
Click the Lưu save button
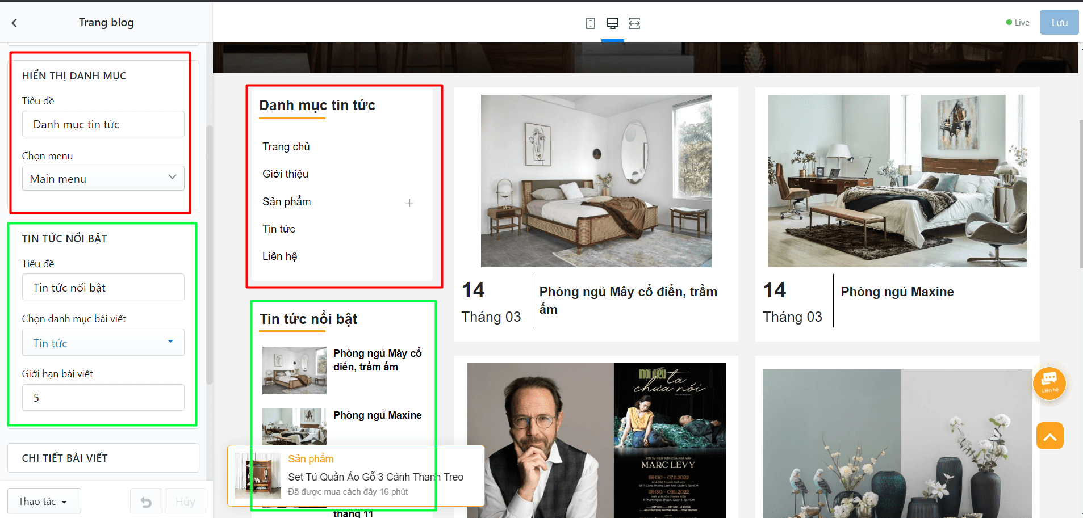click(x=1059, y=23)
